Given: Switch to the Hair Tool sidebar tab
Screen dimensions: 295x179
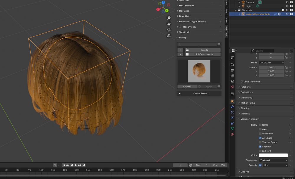Looking at the screenshot, I should coord(226,31).
